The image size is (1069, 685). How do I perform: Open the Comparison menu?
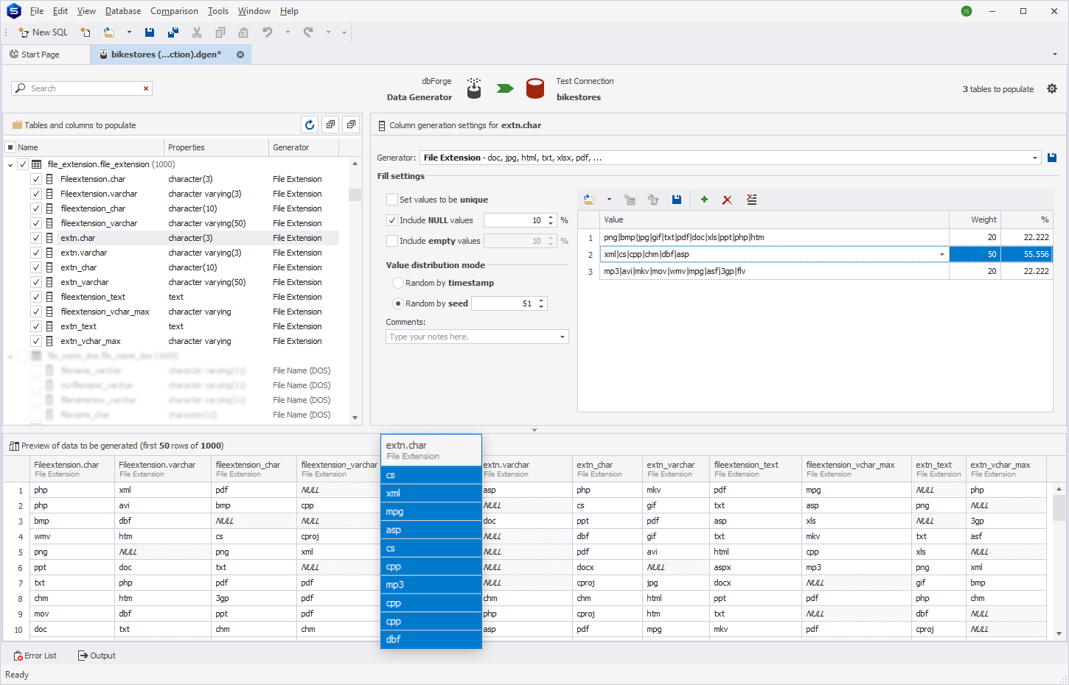pos(174,11)
